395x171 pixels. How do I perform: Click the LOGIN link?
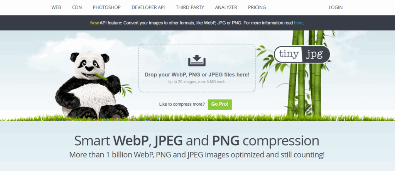336,8
